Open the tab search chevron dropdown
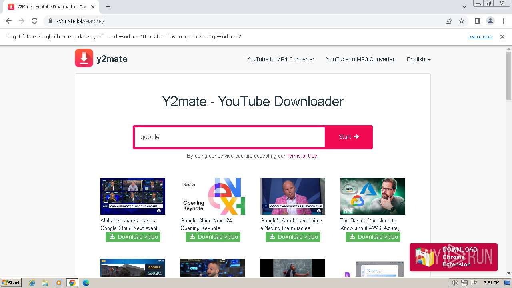Image resolution: width=512 pixels, height=288 pixels. click(464, 7)
